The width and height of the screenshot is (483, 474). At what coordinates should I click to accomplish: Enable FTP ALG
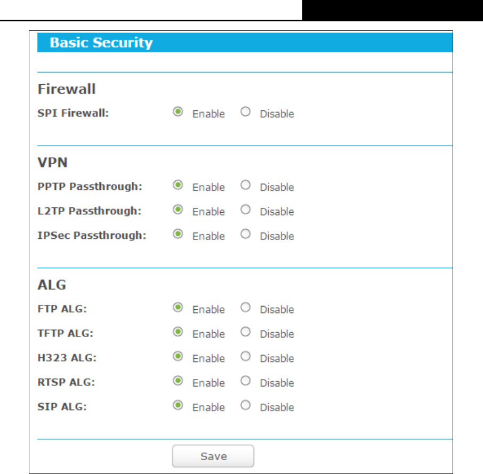(x=178, y=307)
